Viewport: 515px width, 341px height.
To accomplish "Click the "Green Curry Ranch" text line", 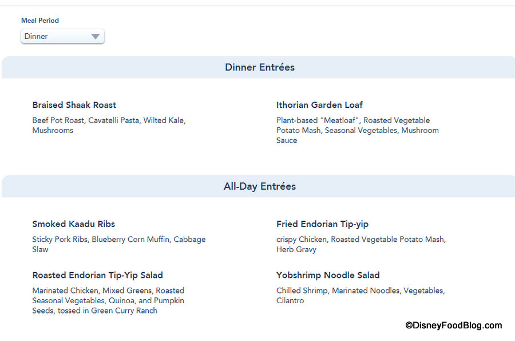I will (x=94, y=311).
